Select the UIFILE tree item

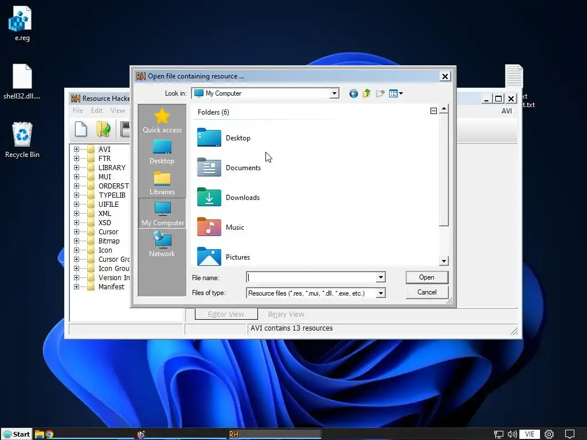click(108, 205)
